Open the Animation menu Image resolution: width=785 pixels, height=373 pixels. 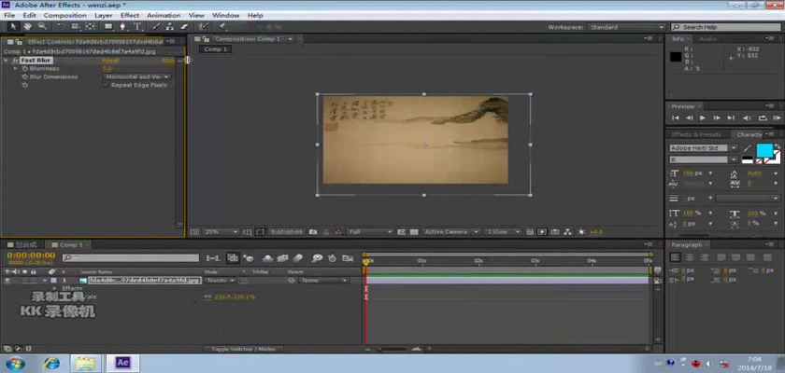(x=164, y=16)
